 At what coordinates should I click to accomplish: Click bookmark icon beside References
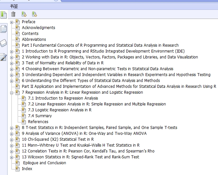click(x=24, y=121)
